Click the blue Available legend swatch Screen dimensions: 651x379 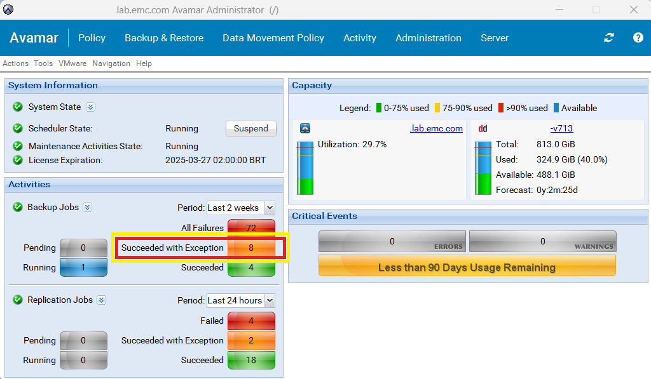tap(556, 108)
